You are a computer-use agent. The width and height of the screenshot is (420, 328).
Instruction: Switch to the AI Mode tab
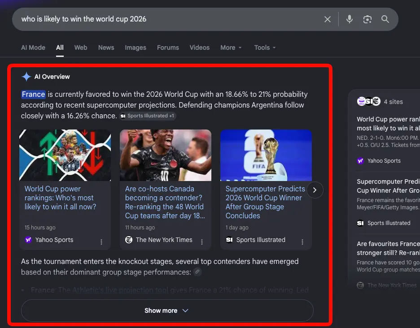click(33, 47)
